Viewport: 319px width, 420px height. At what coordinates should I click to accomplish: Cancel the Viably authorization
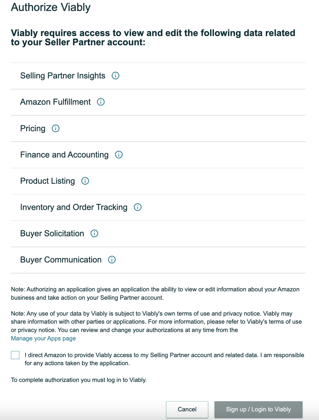187,409
